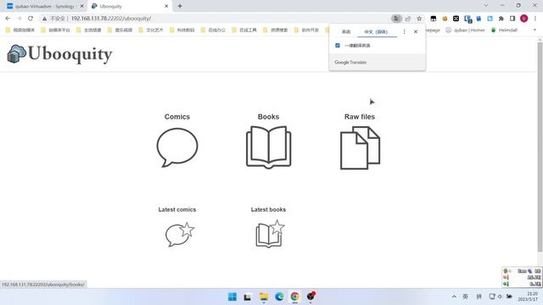
Task: Click the browser forward arrow
Action: [x=19, y=19]
